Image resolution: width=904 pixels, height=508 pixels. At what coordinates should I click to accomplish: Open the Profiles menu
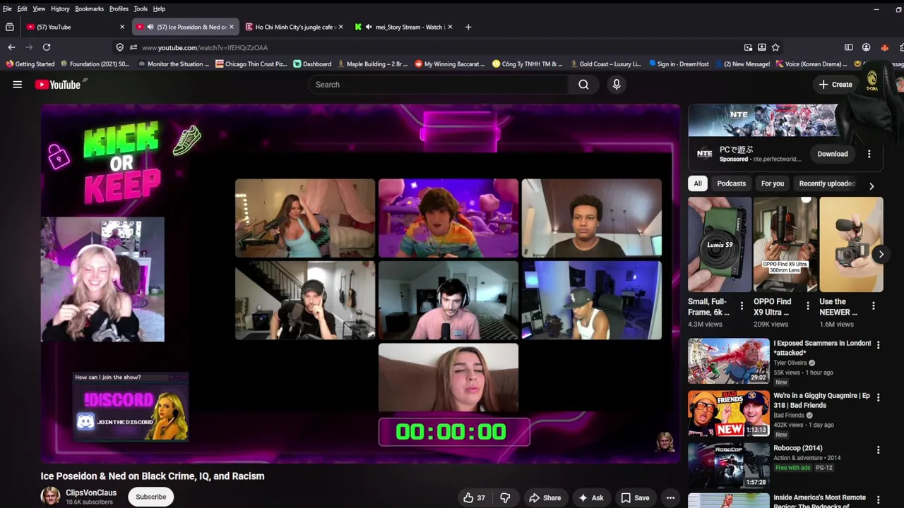pyautogui.click(x=119, y=8)
